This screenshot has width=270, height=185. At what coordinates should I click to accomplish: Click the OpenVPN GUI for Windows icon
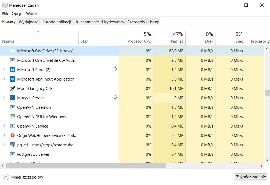point(12,117)
